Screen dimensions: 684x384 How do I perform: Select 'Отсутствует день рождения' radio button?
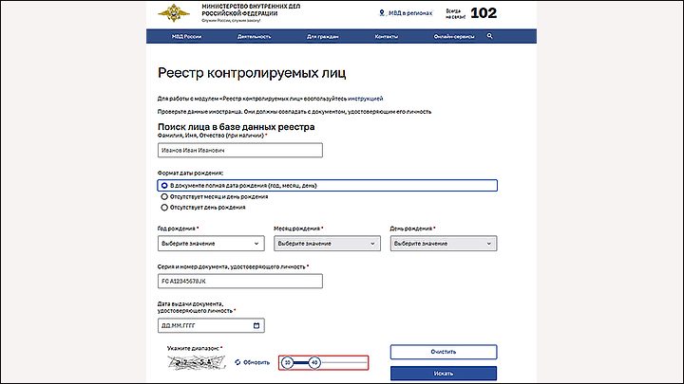[164, 207]
